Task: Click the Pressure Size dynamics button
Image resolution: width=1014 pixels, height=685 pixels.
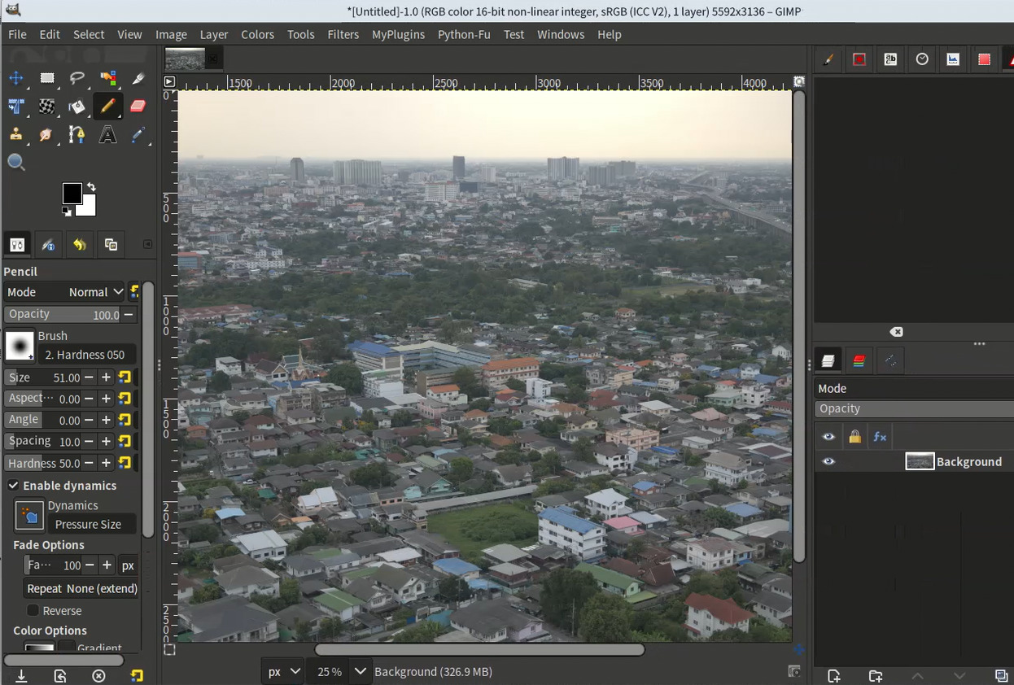Action: 88,524
